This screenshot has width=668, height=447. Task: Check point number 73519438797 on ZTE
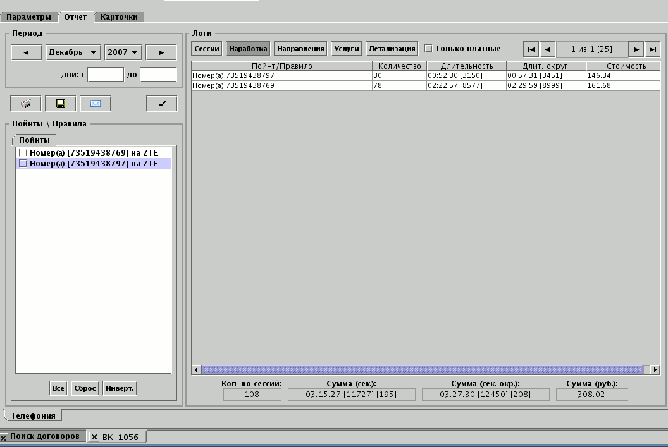(x=23, y=164)
